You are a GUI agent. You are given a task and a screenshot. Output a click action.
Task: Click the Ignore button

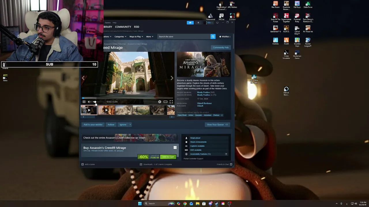tap(123, 124)
